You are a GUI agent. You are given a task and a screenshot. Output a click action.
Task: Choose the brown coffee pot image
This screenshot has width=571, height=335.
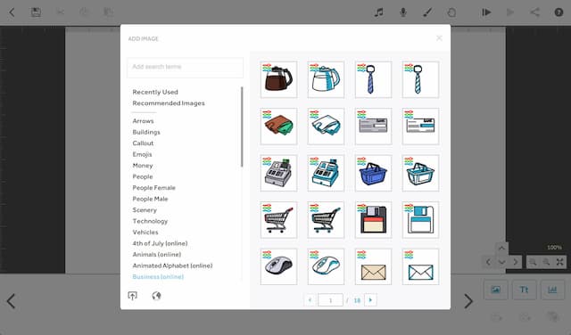[278, 79]
